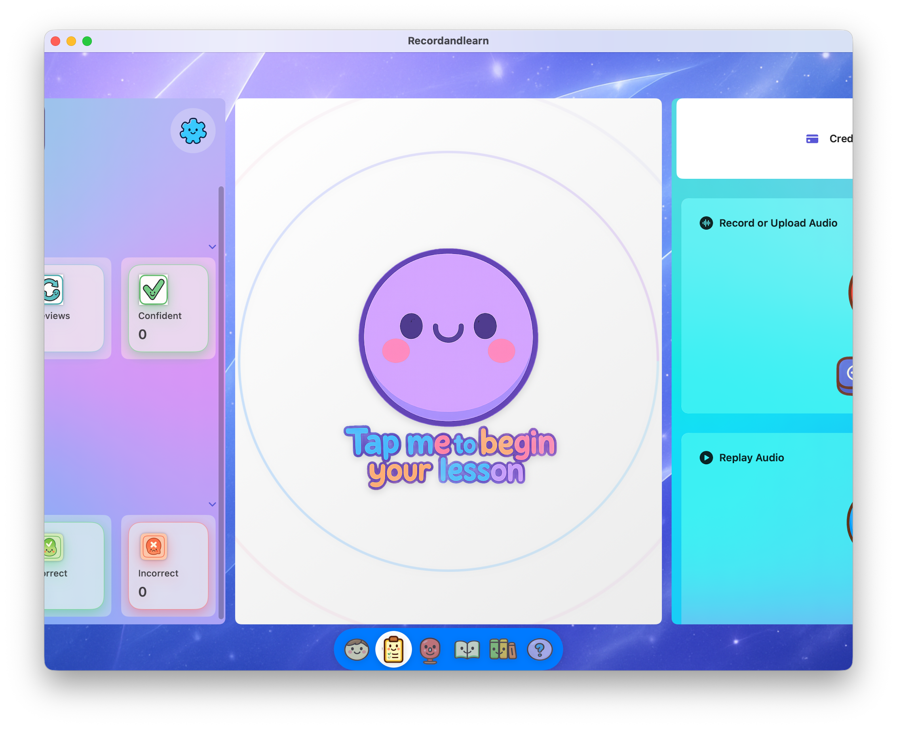This screenshot has width=897, height=729.
Task: Click the audio waveform icon
Action: (706, 223)
